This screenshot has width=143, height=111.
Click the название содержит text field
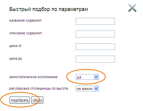pyautogui.click(x=95, y=21)
